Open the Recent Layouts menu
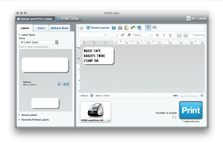This screenshot has width=223, height=147. click(98, 28)
